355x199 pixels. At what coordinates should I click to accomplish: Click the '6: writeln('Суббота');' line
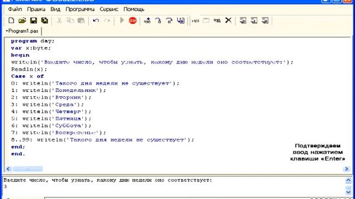(51, 125)
